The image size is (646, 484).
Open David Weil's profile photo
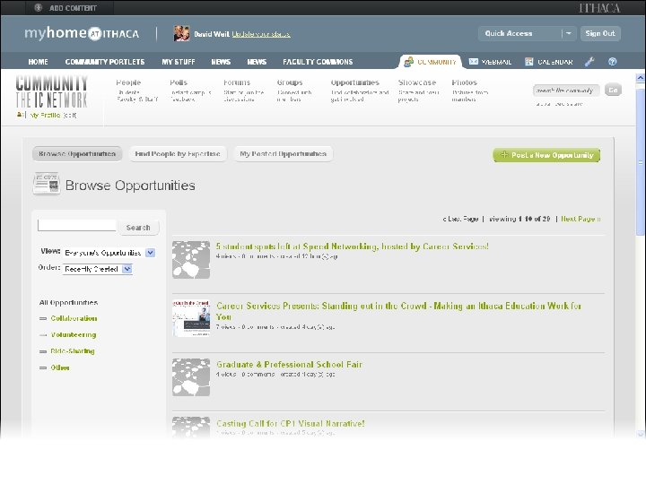click(181, 33)
